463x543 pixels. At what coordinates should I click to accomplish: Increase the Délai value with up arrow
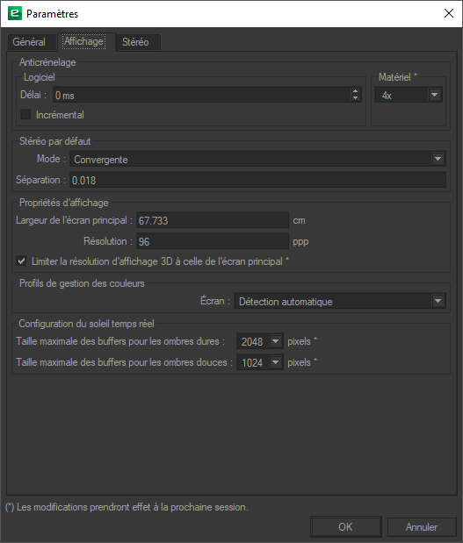[x=355, y=91]
